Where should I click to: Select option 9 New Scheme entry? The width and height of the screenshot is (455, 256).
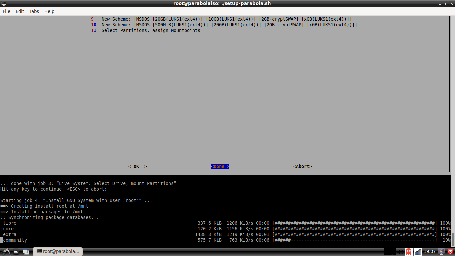click(x=221, y=19)
